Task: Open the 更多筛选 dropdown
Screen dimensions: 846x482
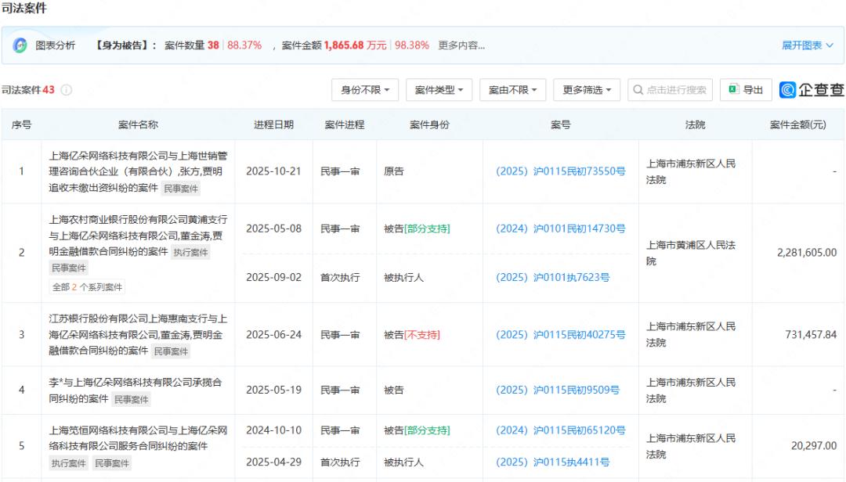Action: [587, 90]
